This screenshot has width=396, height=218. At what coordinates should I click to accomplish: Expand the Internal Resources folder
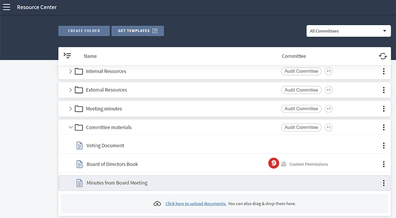[x=70, y=72]
